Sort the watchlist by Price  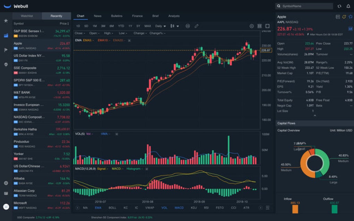(64, 24)
